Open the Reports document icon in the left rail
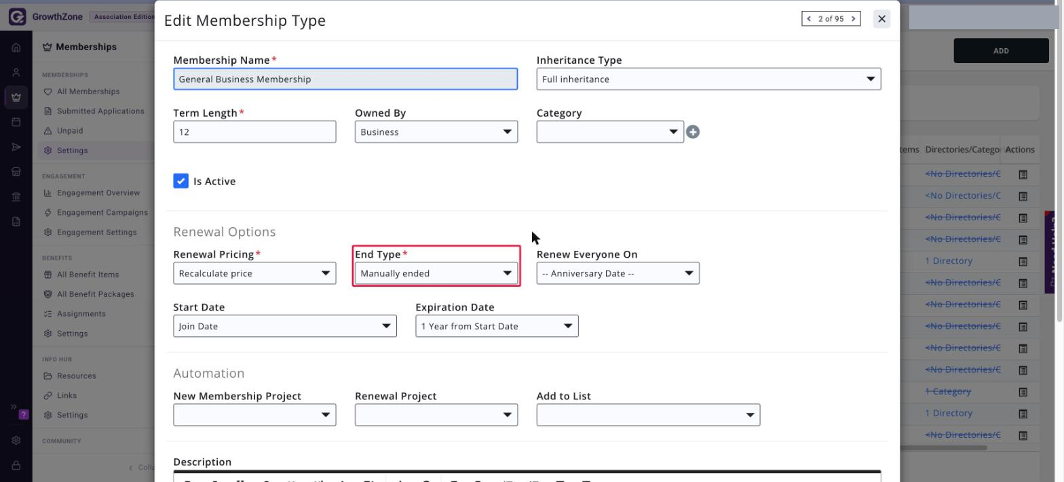1064x482 pixels. pos(16,221)
